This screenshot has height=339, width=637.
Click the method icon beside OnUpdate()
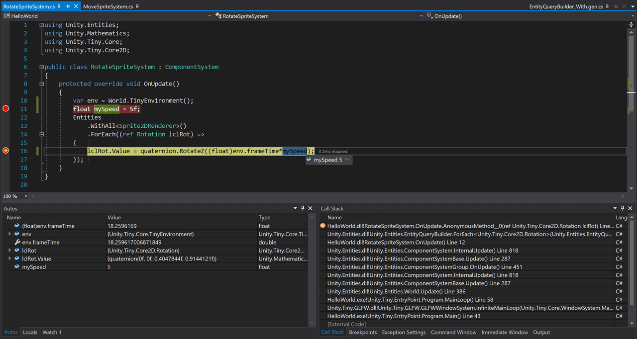[429, 16]
